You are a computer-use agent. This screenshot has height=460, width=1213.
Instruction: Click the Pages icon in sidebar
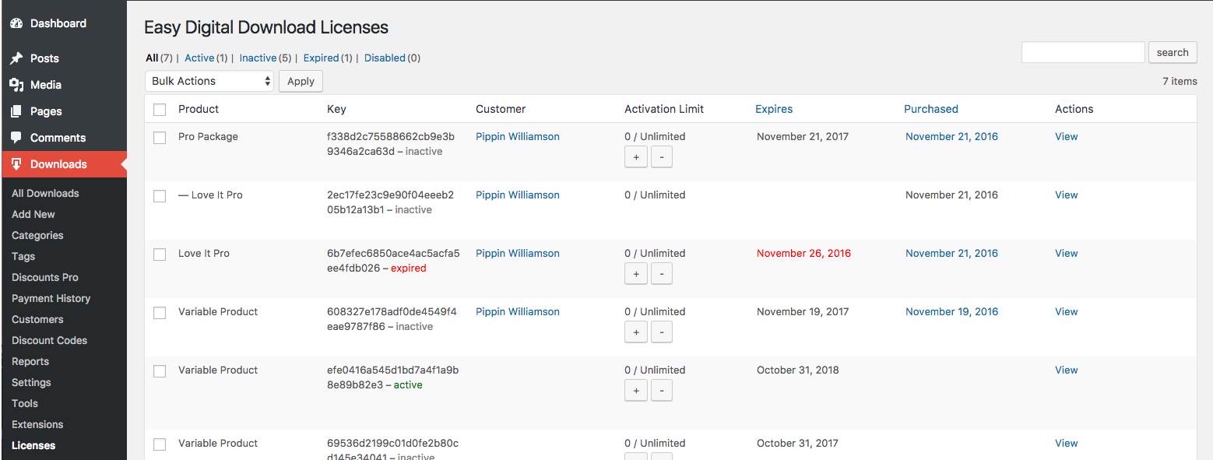(x=16, y=111)
